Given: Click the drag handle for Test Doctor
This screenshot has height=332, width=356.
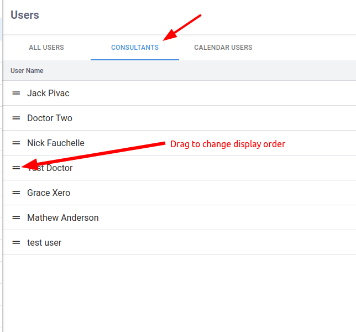Looking at the screenshot, I should click(16, 168).
